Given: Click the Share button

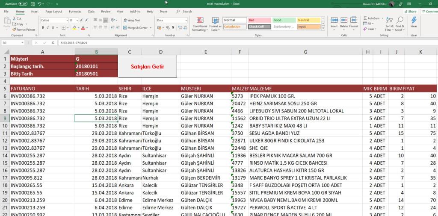Looking at the screenshot, I should [x=410, y=12].
